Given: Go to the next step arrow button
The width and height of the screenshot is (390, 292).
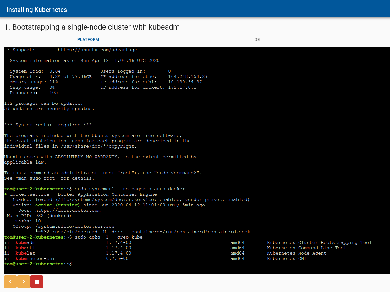Looking at the screenshot, I should coord(24,282).
